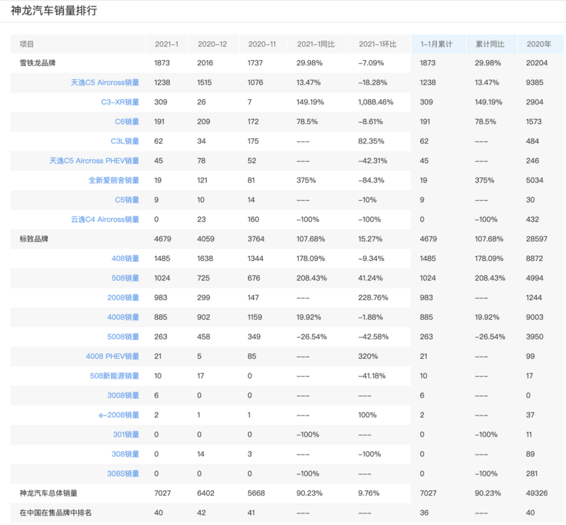This screenshot has width=566, height=525.
Task: Click the 5668 value in total sales row
Action: tap(256, 493)
